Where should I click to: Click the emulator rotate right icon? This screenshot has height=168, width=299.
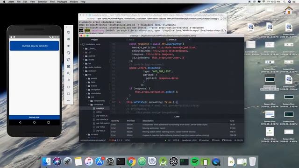pos(69,60)
